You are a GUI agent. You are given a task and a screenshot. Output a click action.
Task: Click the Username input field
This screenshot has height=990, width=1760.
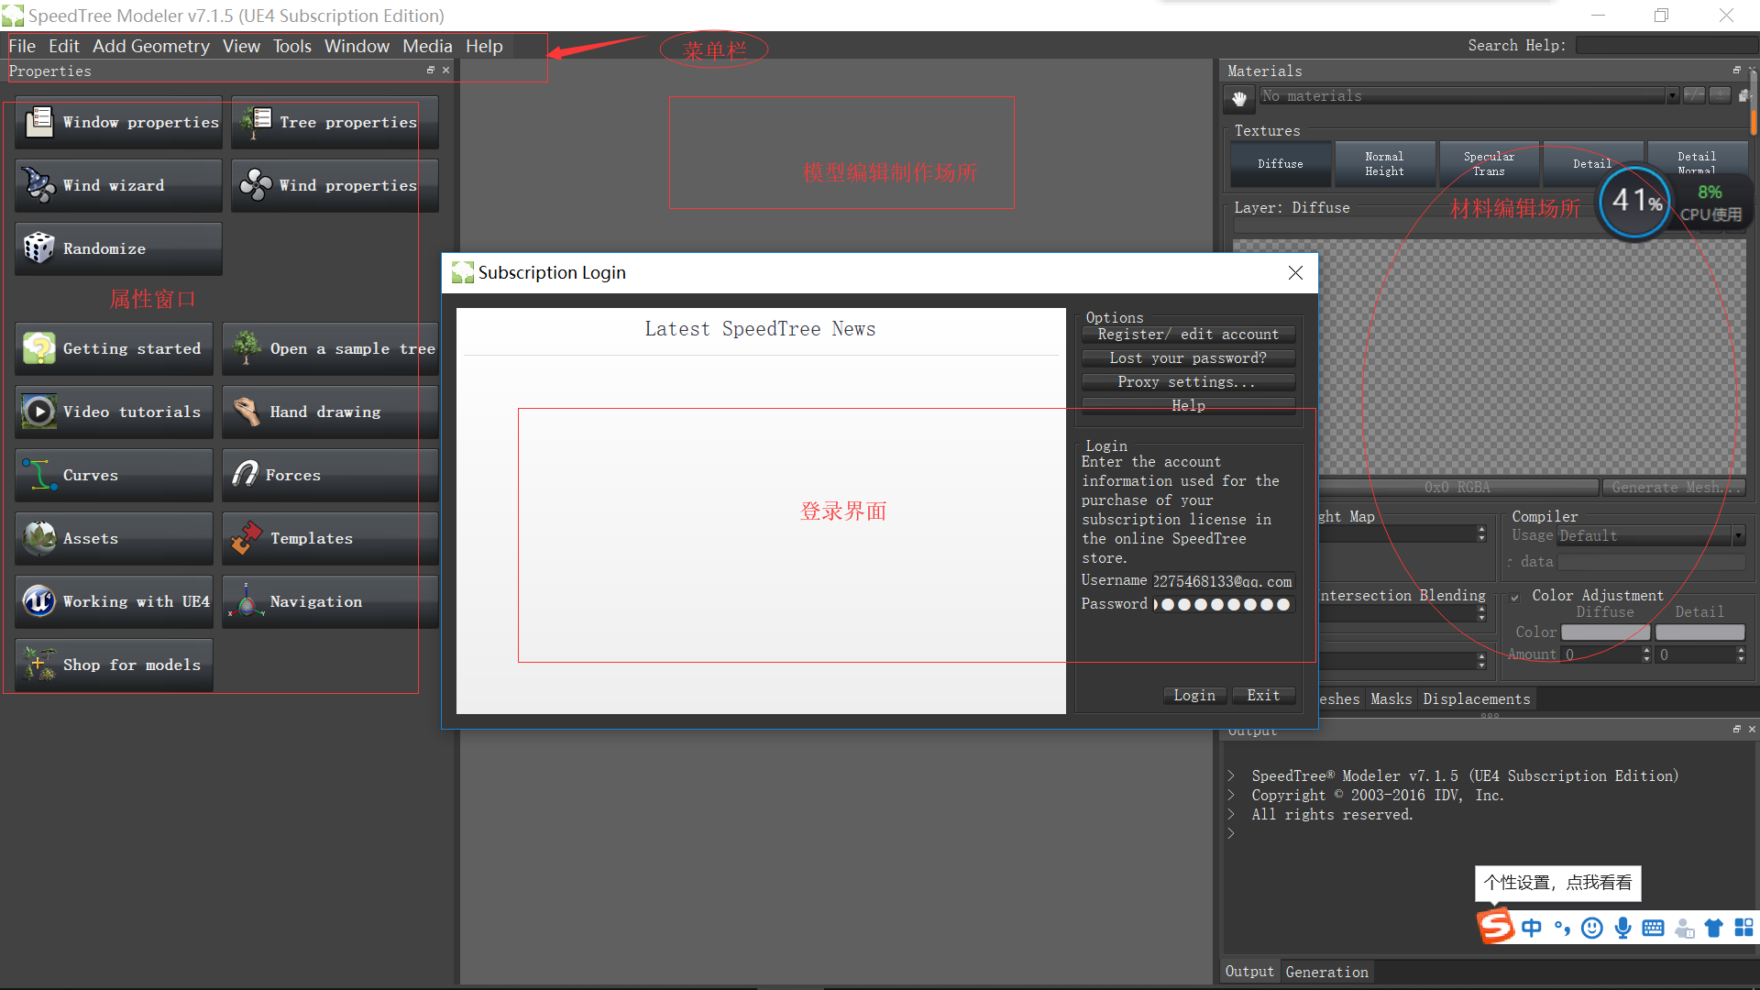tap(1222, 581)
